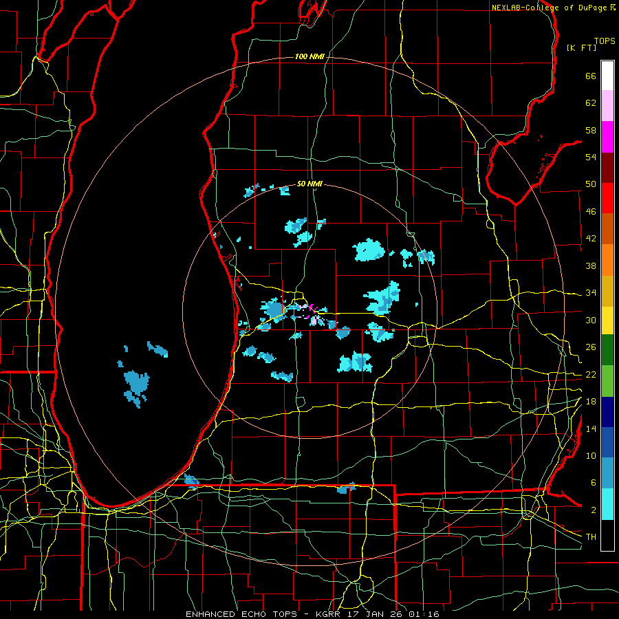The height and width of the screenshot is (619, 619).
Task: Click the navy blue swatch in the tops legend
Action: tap(607, 412)
